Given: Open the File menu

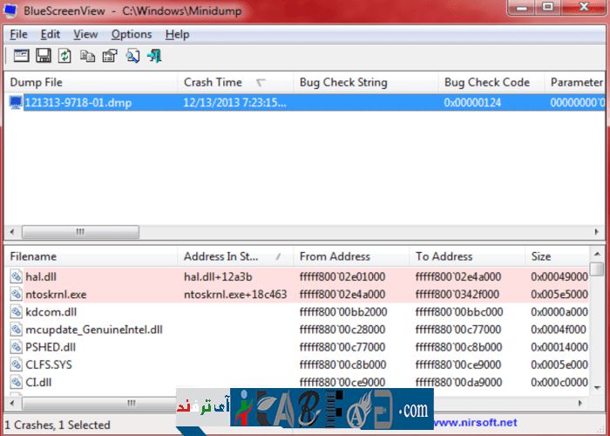Looking at the screenshot, I should [x=19, y=34].
